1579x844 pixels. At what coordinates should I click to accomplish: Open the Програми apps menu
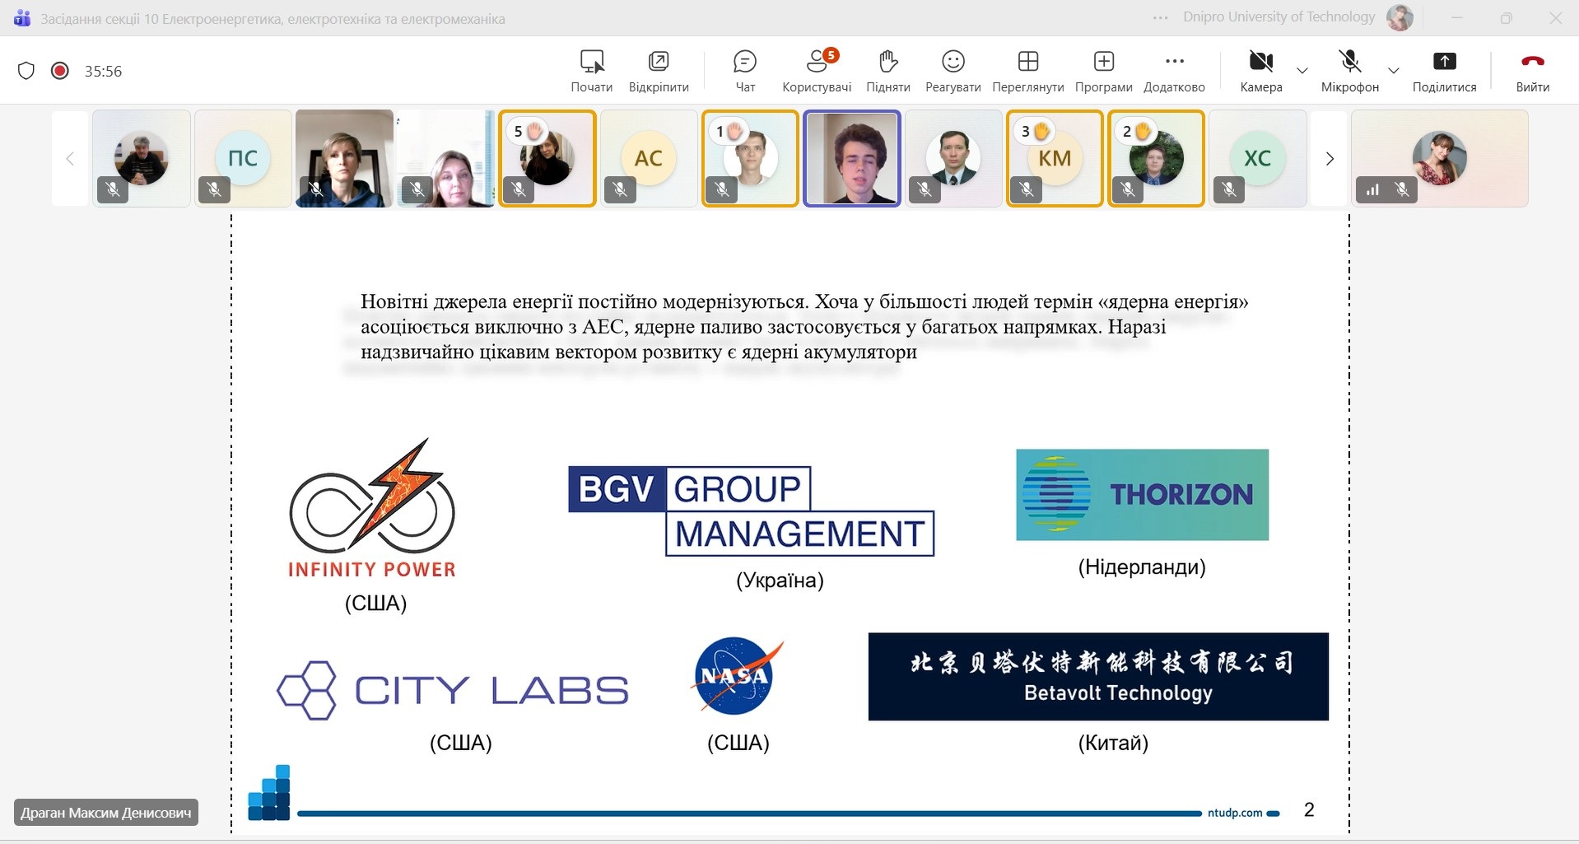[1103, 71]
